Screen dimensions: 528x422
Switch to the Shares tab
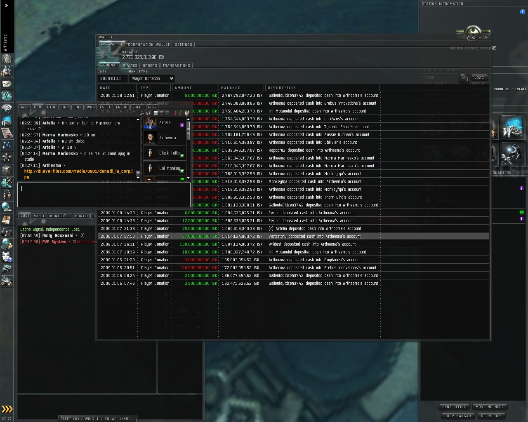pyautogui.click(x=130, y=66)
